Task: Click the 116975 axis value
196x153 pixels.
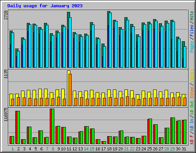Action: pyautogui.click(x=6, y=114)
